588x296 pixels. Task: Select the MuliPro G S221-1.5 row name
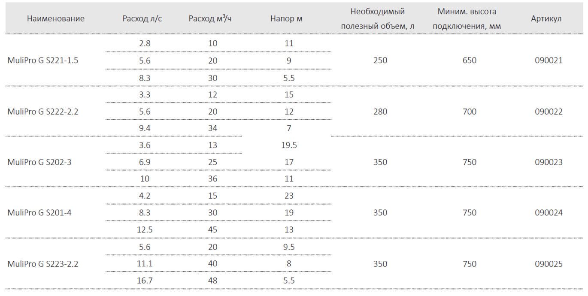(43, 60)
